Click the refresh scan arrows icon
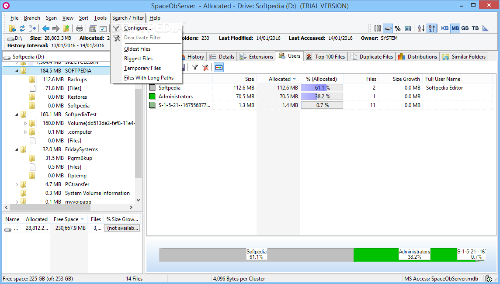Viewport: 500px width, 284px height. [x=22, y=28]
